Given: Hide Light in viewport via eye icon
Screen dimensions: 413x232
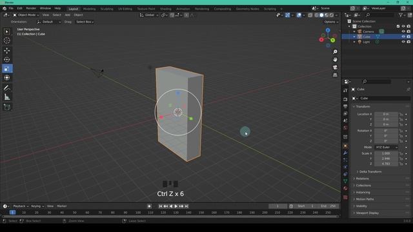Looking at the screenshot, I should point(403,42).
